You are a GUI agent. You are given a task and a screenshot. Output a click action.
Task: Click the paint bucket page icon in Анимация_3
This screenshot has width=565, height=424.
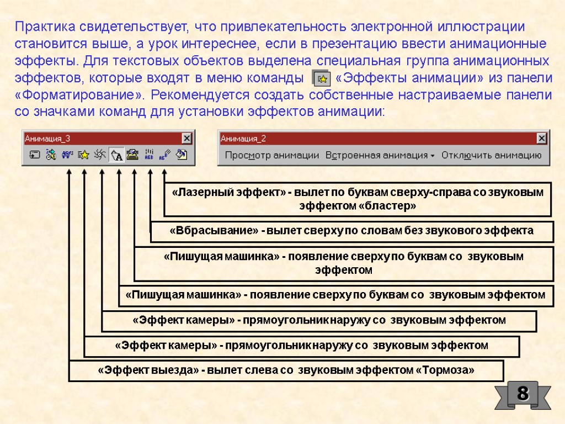coord(181,155)
